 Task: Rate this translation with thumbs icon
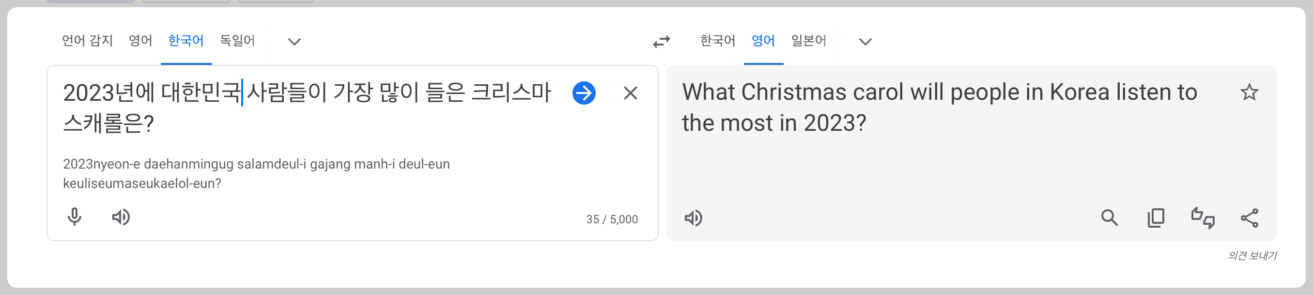click(x=1203, y=218)
